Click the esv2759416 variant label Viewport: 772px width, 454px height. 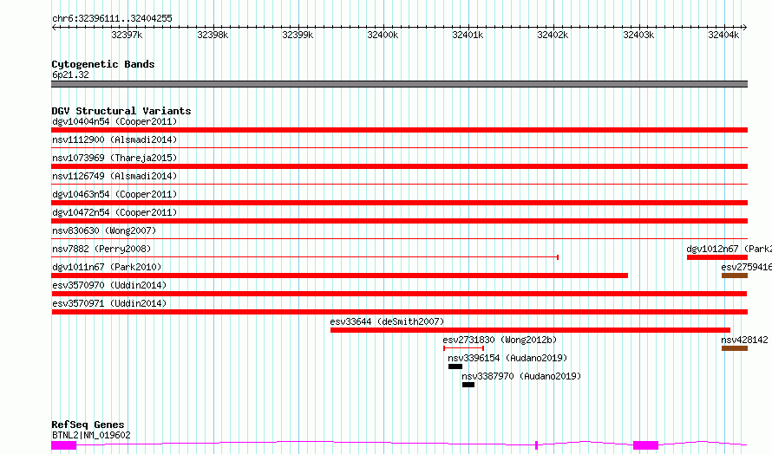pyautogui.click(x=746, y=267)
